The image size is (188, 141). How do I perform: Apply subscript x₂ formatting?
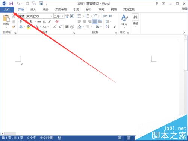[44, 21]
